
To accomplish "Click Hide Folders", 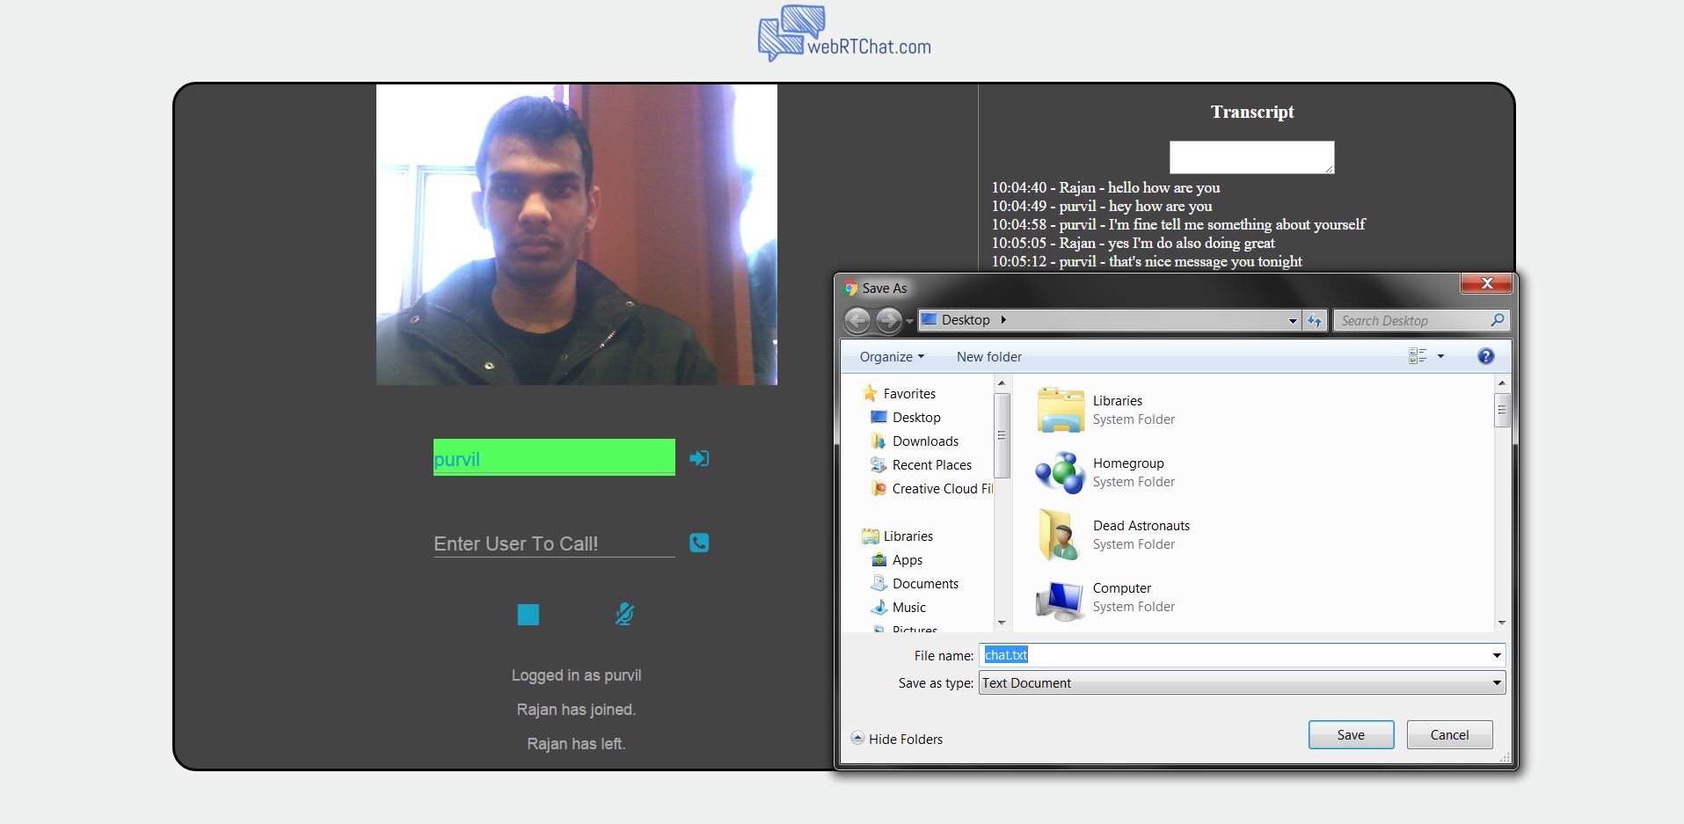I will [897, 739].
